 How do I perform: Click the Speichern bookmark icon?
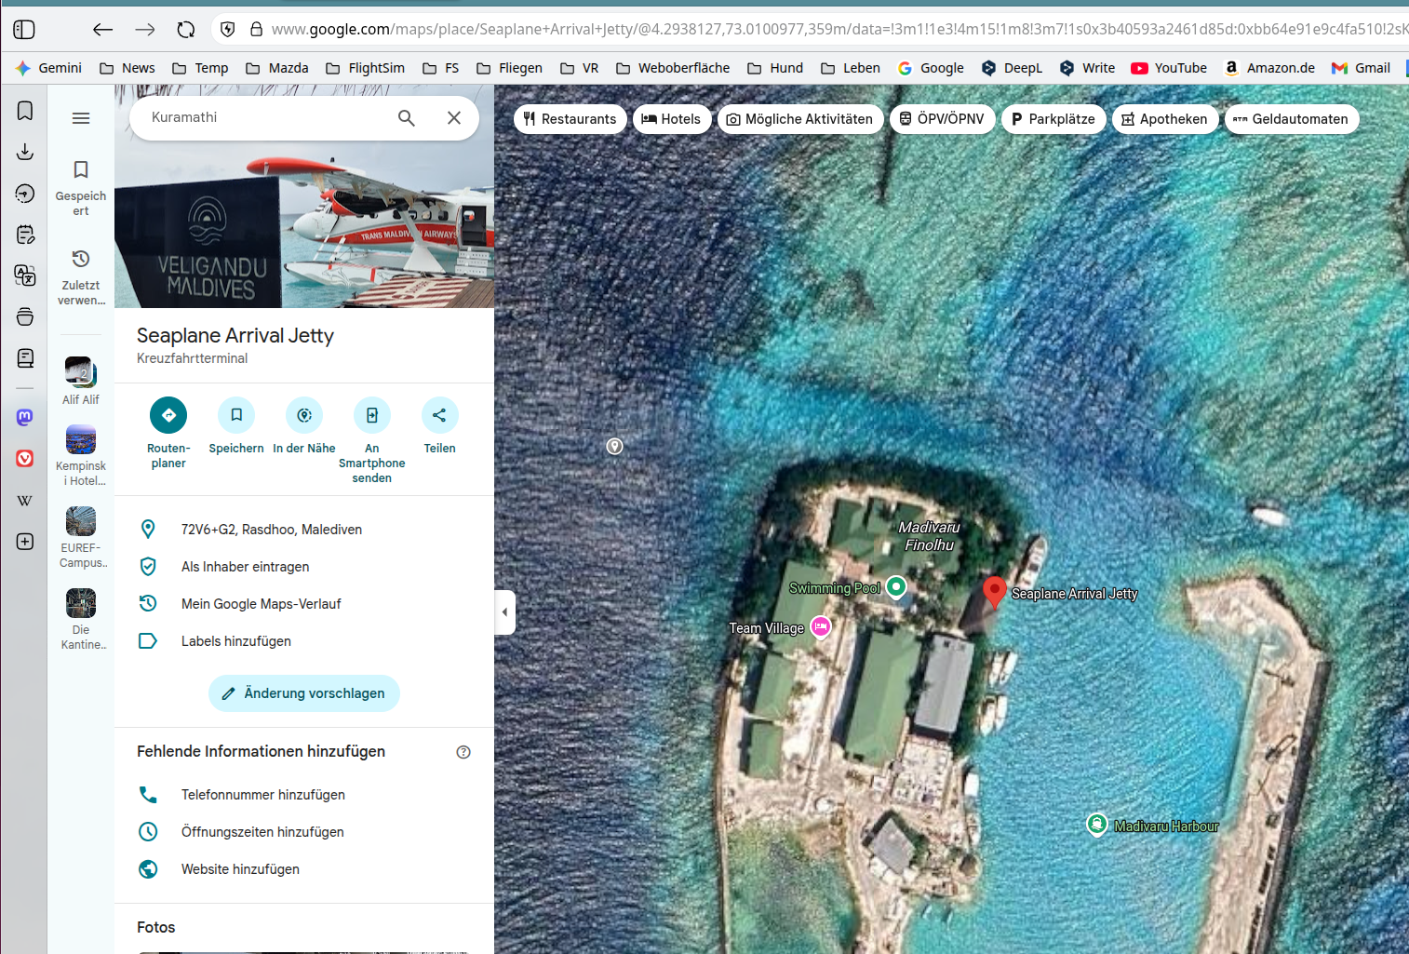[x=236, y=415]
